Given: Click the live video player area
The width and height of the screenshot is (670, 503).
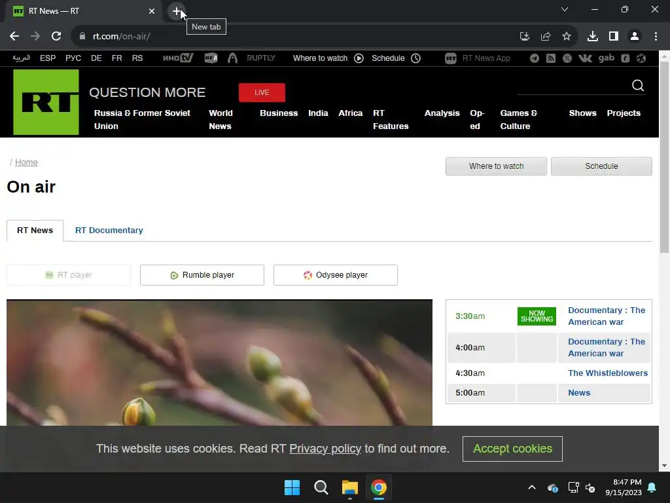Looking at the screenshot, I should click(219, 363).
